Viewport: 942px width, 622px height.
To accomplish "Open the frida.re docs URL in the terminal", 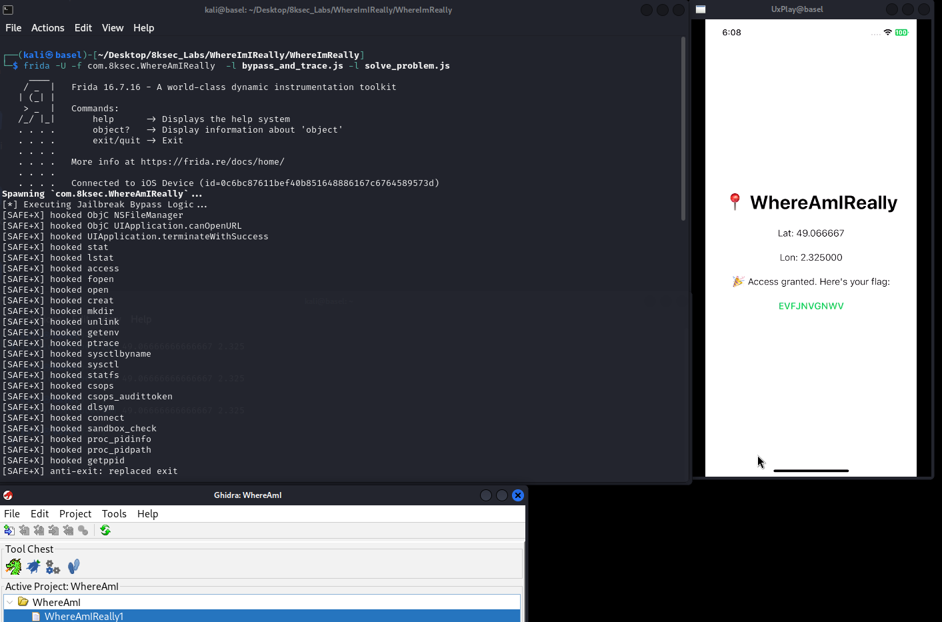I will [x=213, y=162].
